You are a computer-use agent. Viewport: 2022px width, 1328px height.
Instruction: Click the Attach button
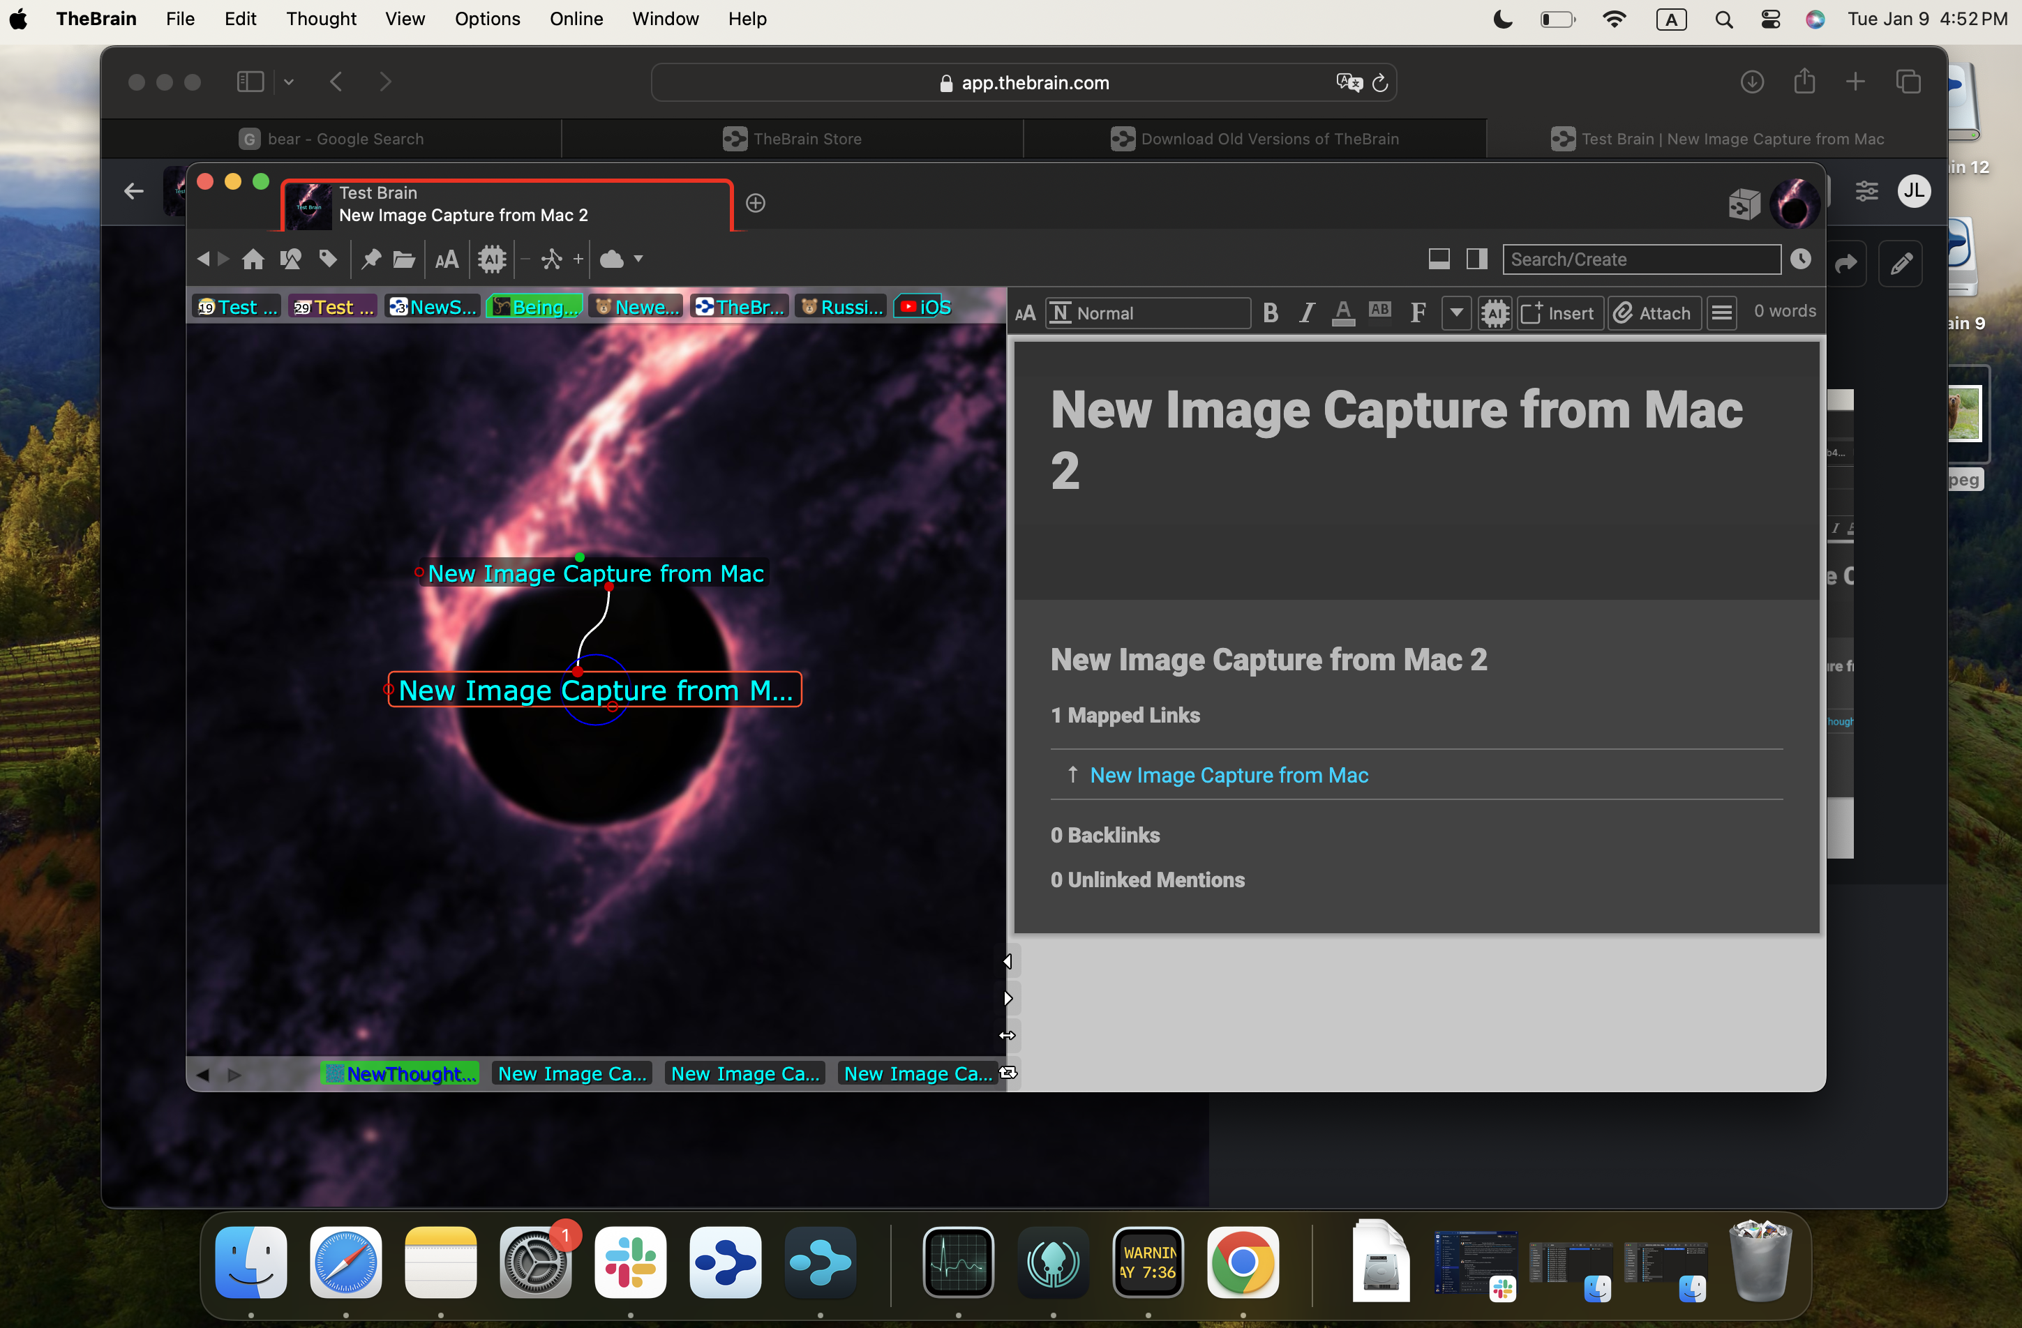click(x=1654, y=313)
